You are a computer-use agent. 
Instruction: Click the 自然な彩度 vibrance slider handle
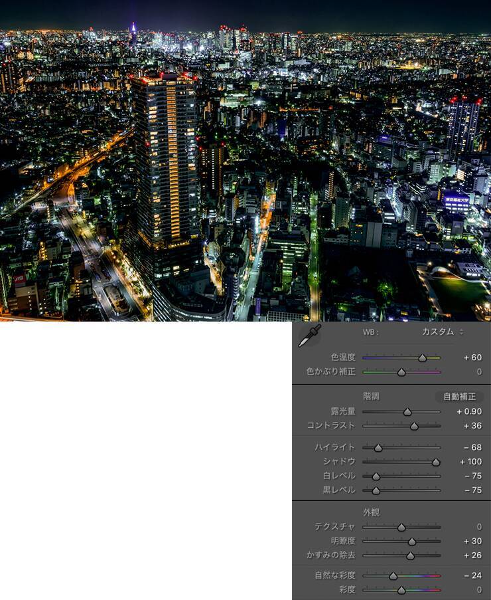tap(393, 576)
